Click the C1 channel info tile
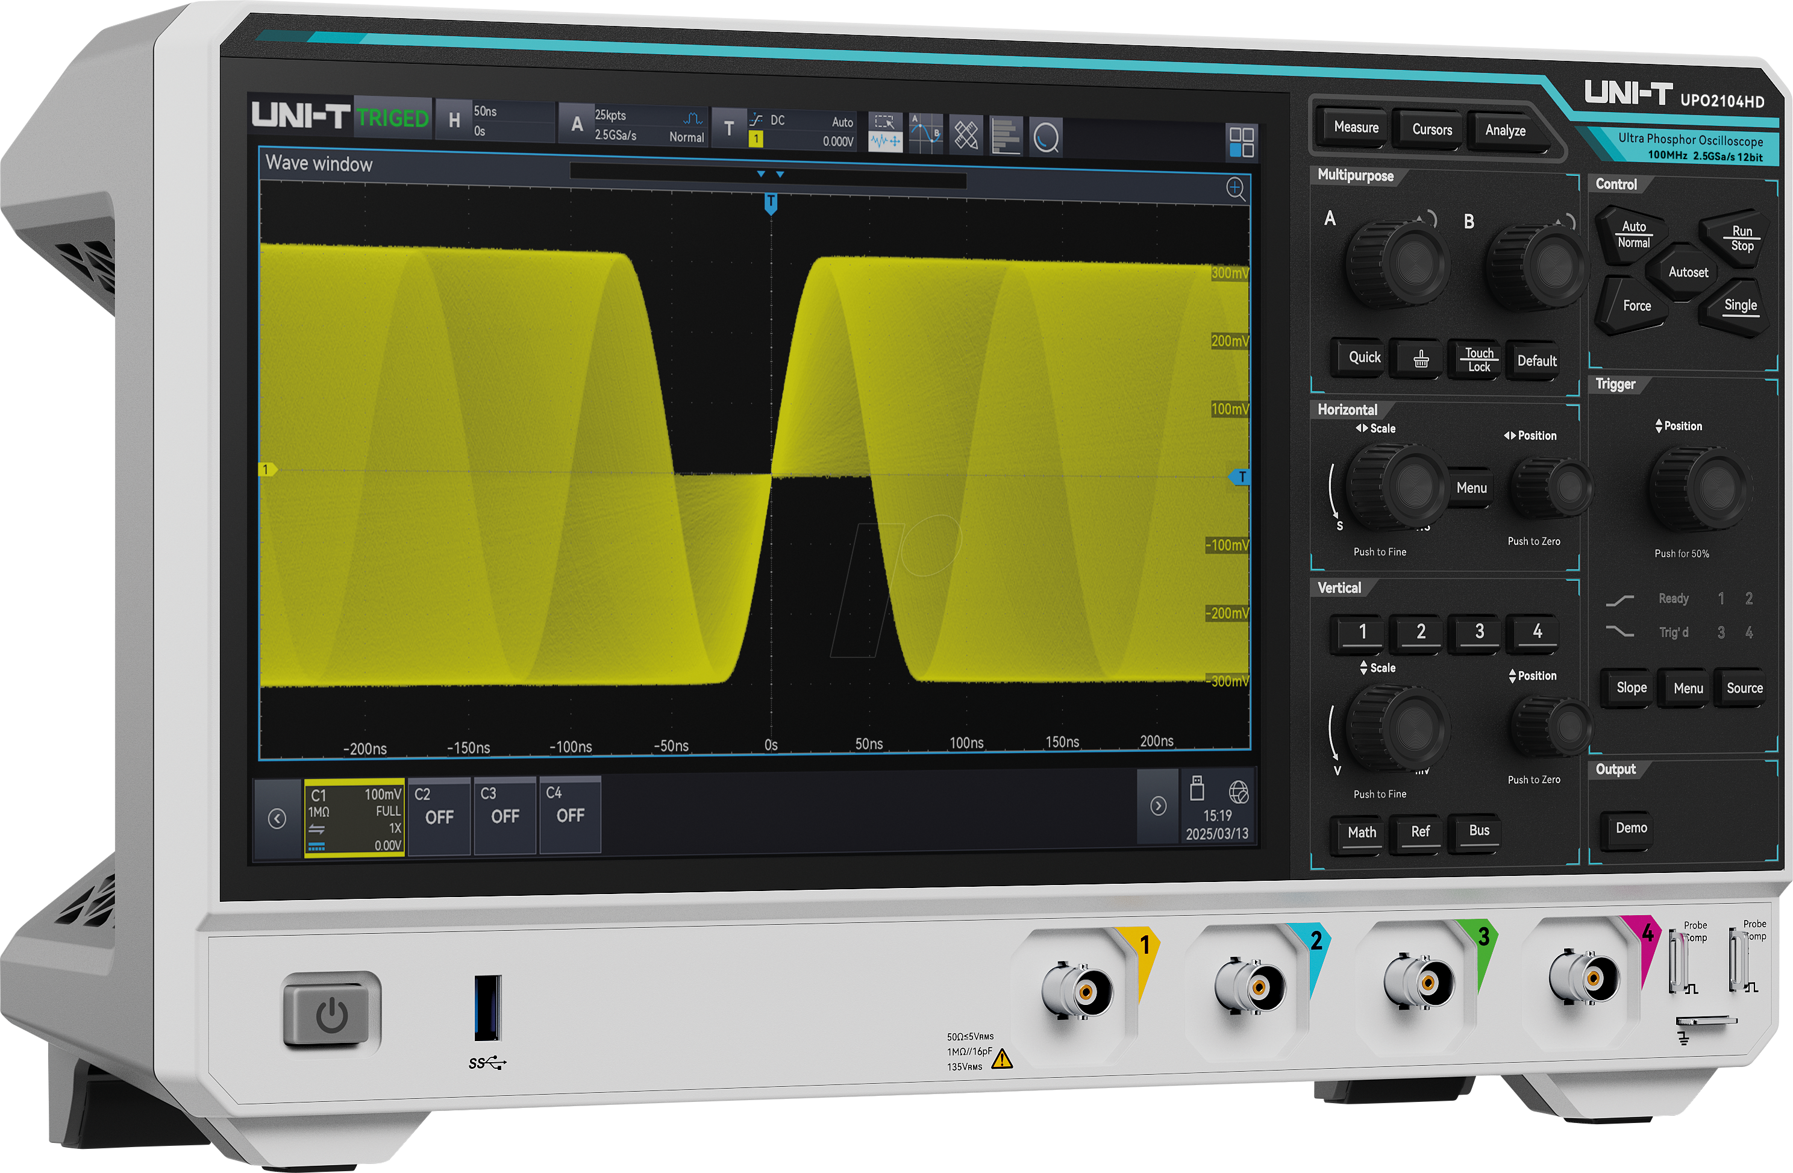This screenshot has width=1793, height=1173. pos(354,818)
